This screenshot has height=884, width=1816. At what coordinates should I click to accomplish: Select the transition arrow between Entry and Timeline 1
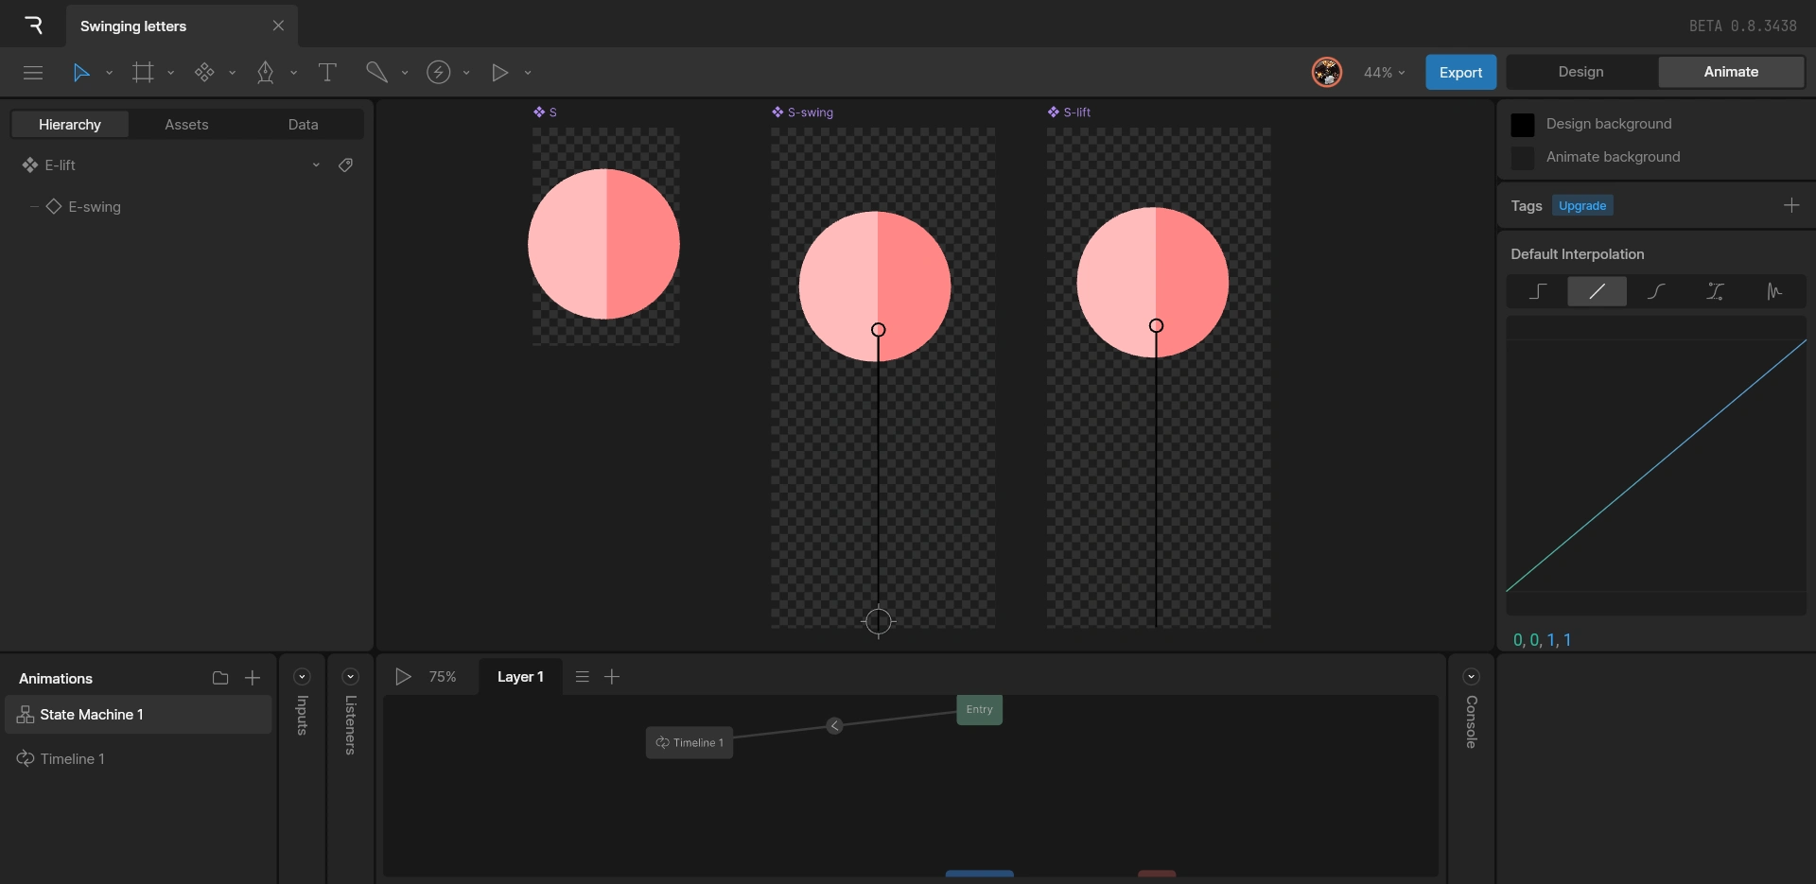pos(834,726)
